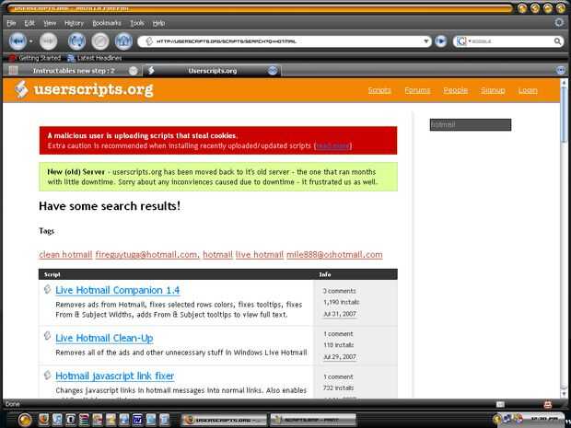This screenshot has width=571, height=428.
Task: Go back with the Back button
Action: 17,41
